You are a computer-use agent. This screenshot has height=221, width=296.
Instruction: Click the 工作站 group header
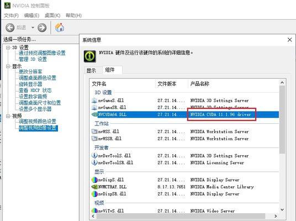click(x=102, y=124)
